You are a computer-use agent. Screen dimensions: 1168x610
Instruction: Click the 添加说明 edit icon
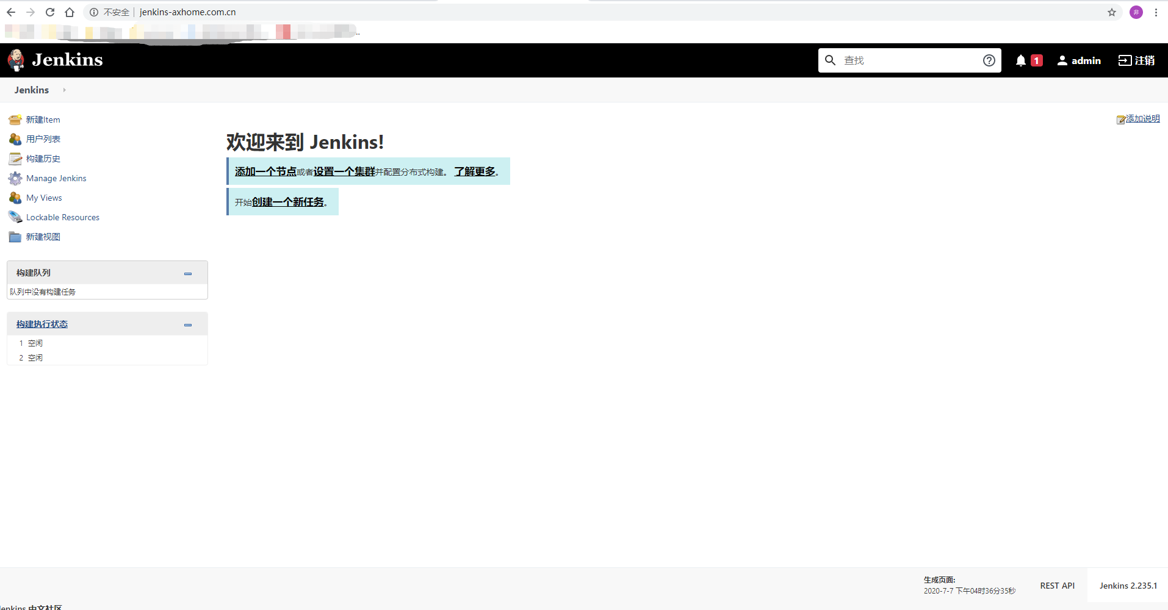[x=1121, y=120]
